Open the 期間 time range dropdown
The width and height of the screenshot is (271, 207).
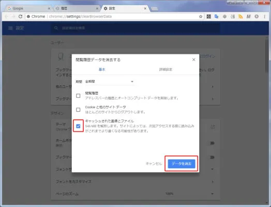(x=110, y=81)
